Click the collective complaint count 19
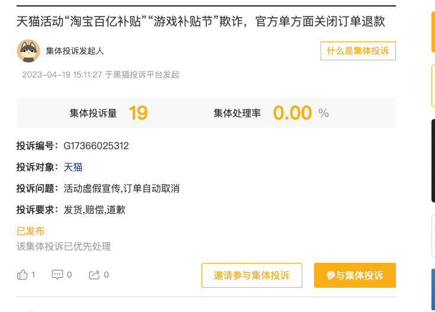Viewport: 435px width, 312px height. pyautogui.click(x=138, y=112)
